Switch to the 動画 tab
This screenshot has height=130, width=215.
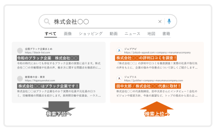point(114,34)
